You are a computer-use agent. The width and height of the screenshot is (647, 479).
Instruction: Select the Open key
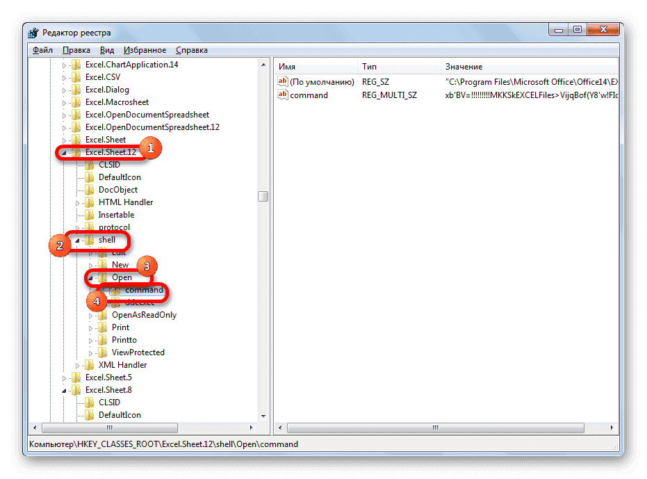click(x=122, y=277)
